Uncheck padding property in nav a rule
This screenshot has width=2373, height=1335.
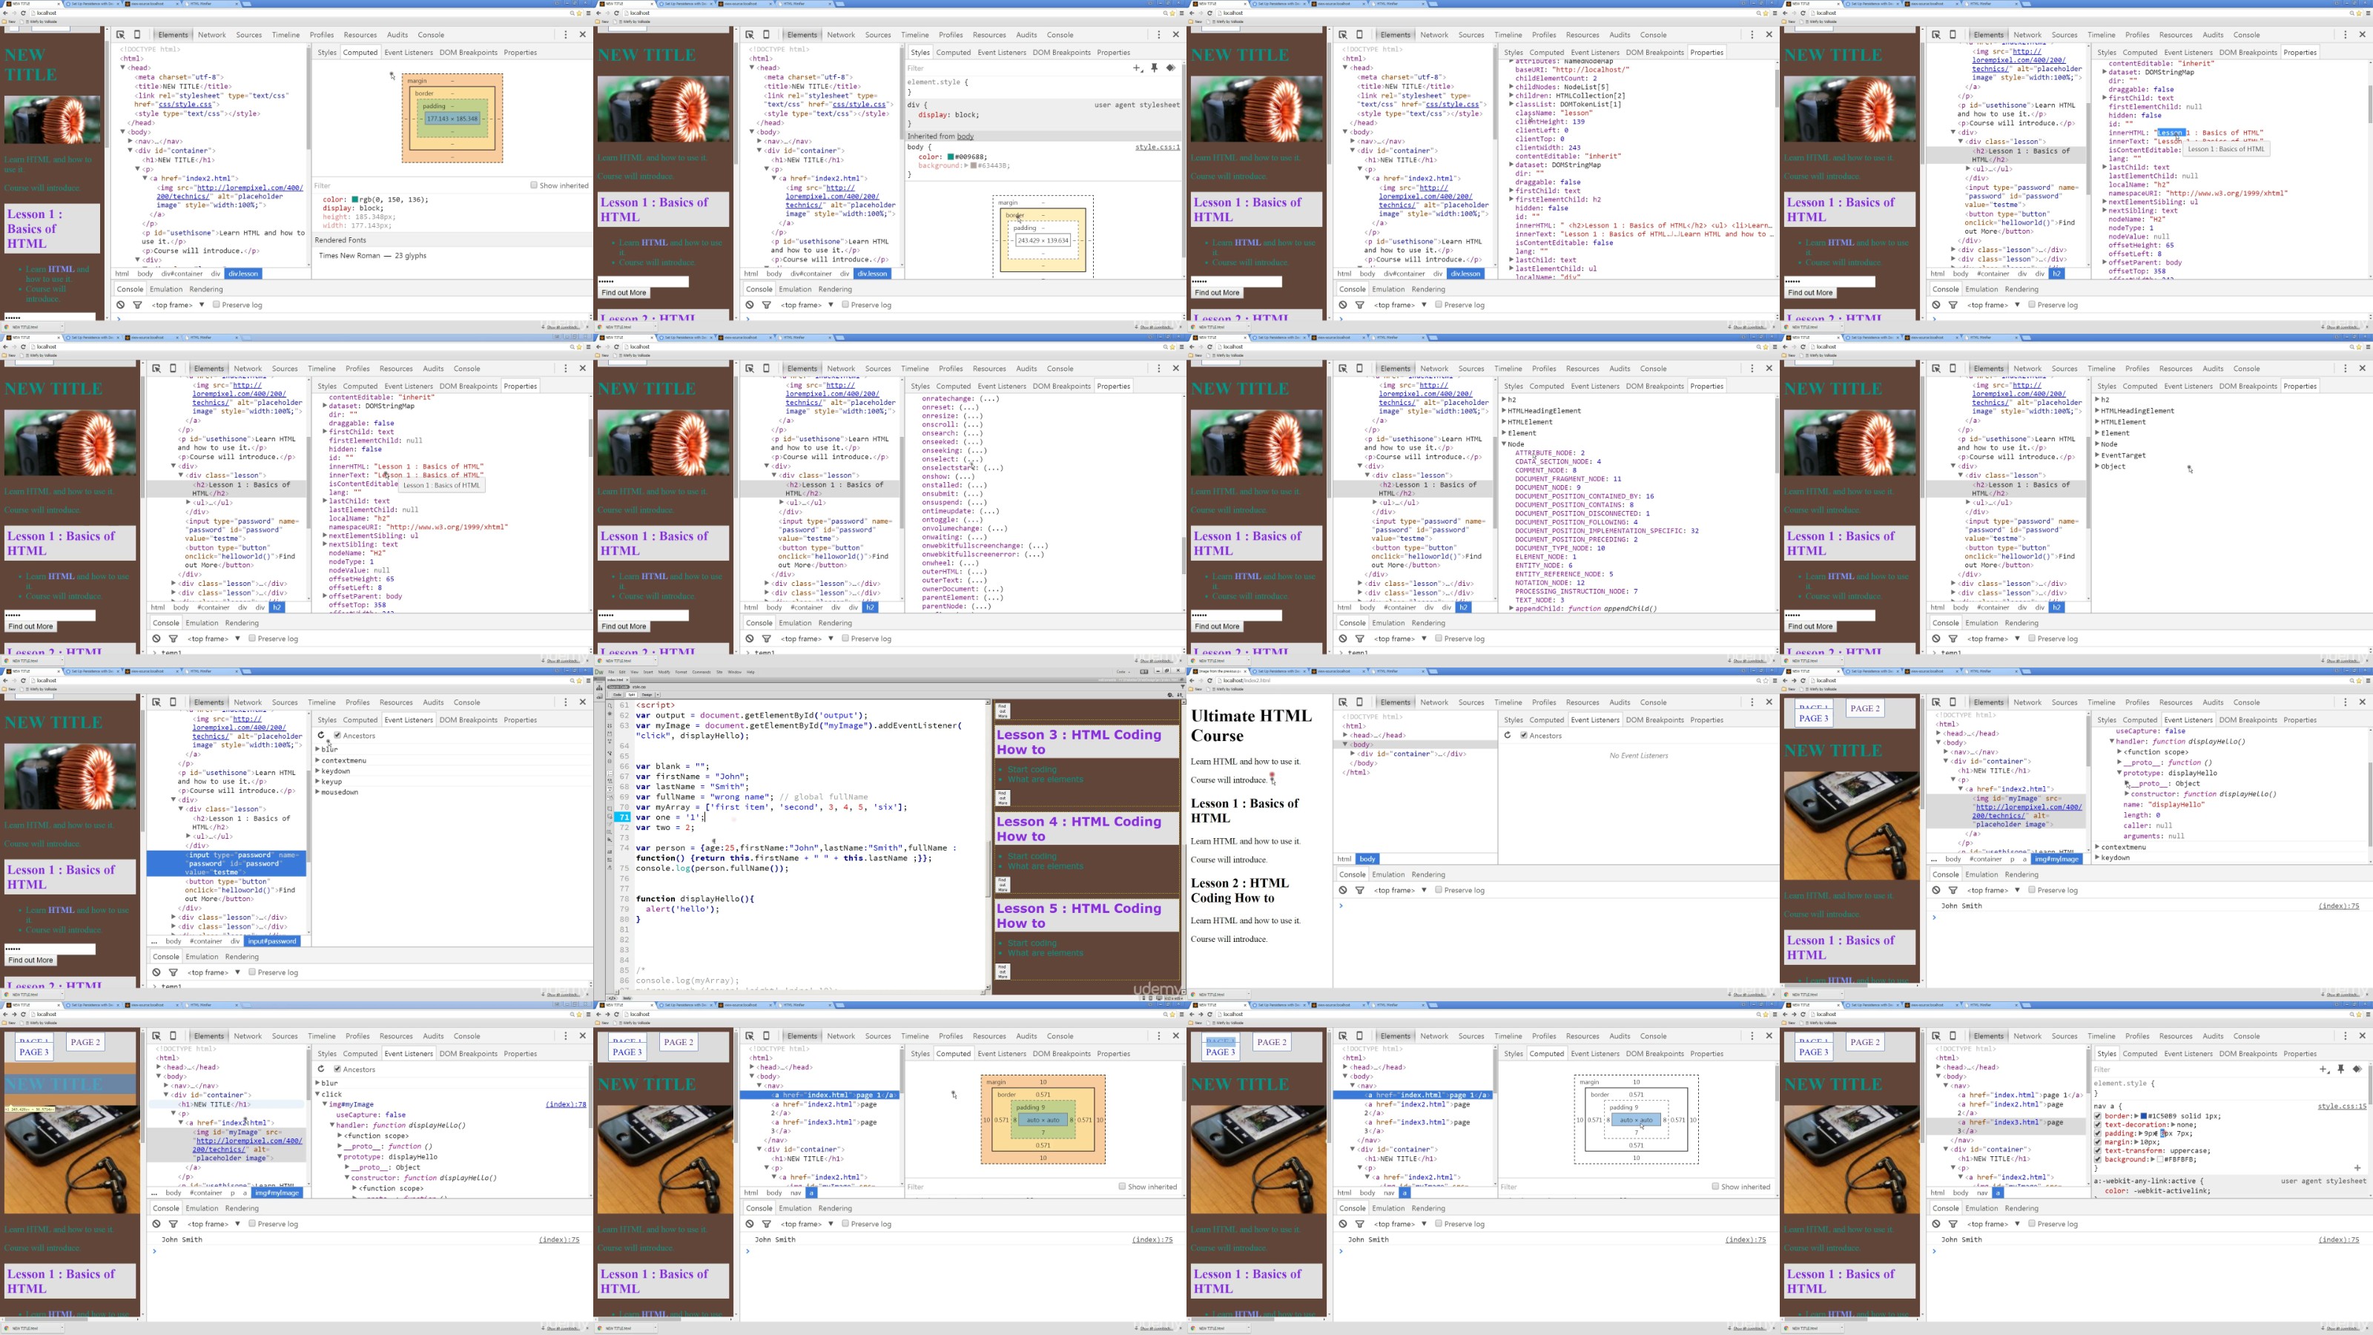2099,1133
